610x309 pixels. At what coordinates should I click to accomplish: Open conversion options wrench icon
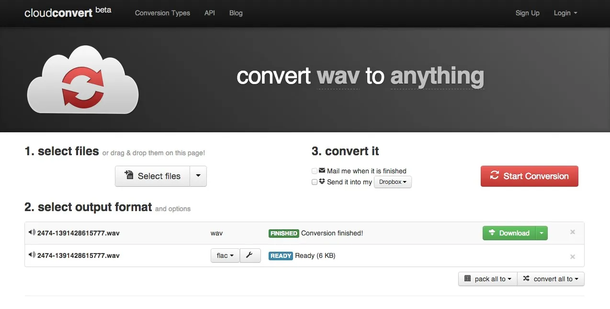click(x=250, y=256)
